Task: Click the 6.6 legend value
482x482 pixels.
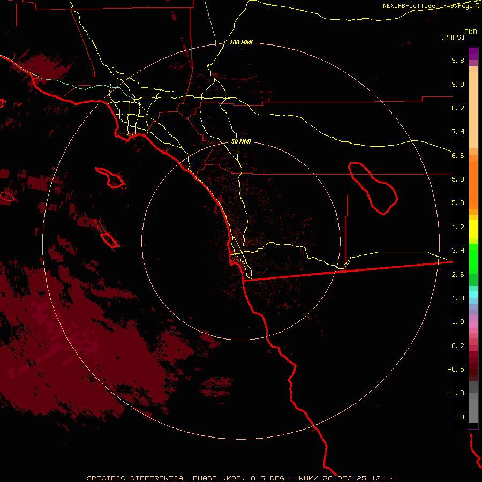Action: click(458, 155)
